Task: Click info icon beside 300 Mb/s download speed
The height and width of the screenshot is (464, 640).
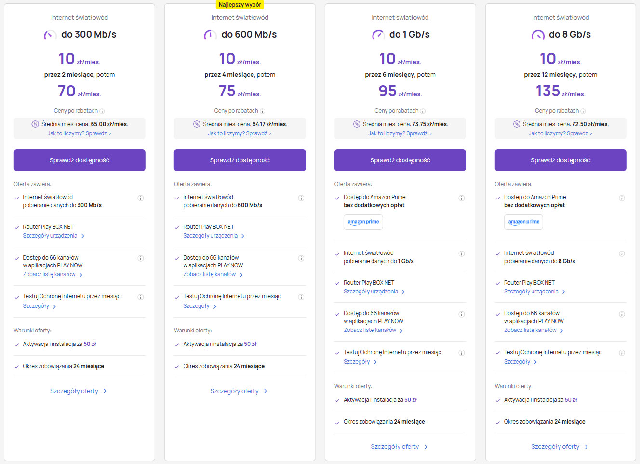Action: 141,198
